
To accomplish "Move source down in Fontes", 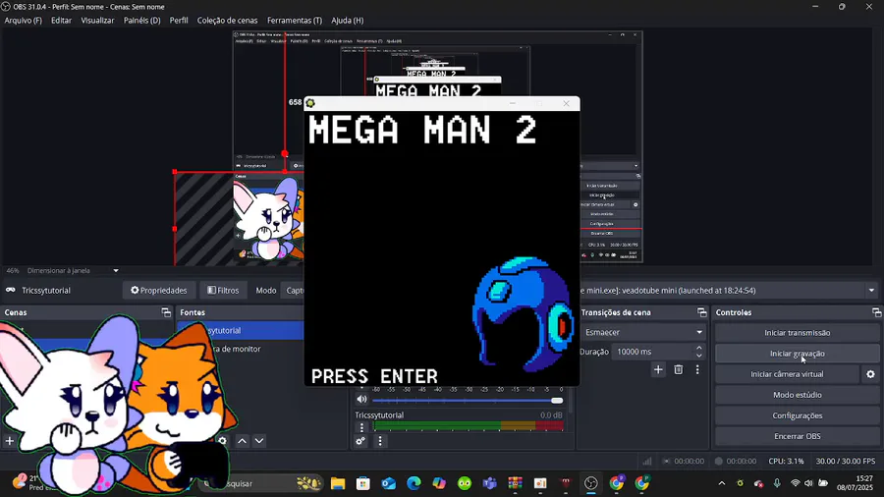I will (x=259, y=441).
